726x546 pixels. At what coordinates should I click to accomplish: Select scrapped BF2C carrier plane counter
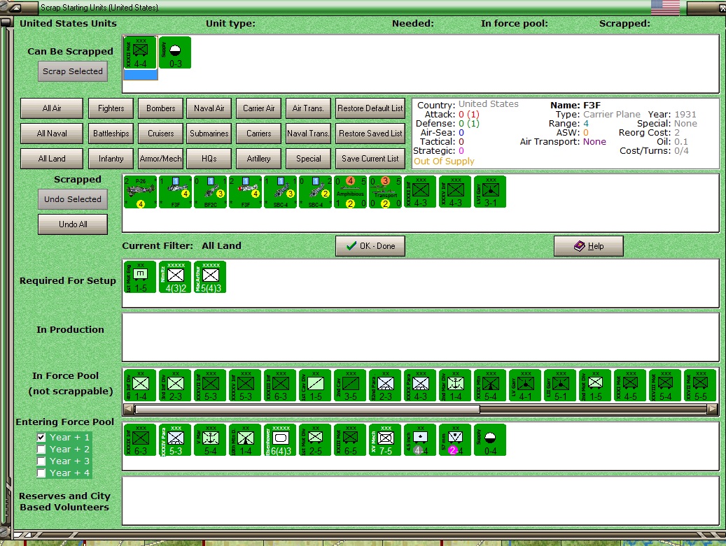point(210,192)
